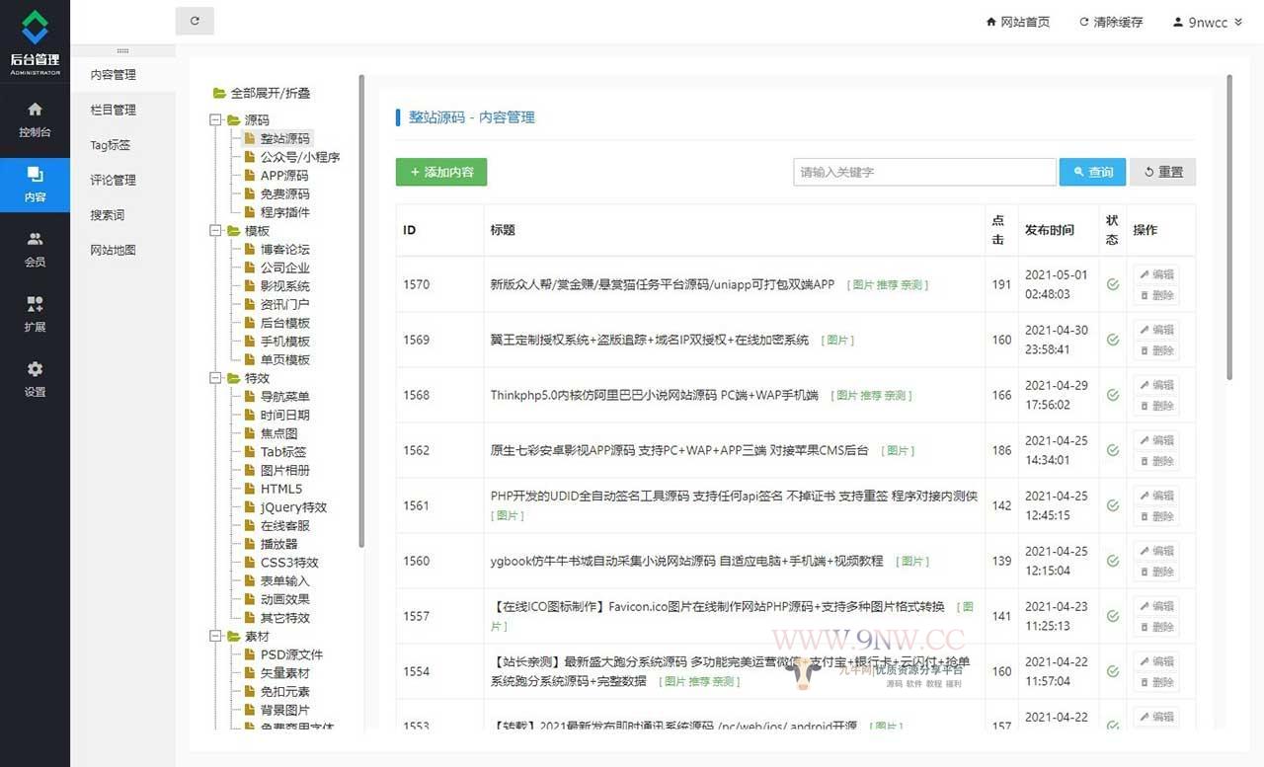Toggle status icon for ID 1569
Screen dimensions: 1264x767
coord(1113,340)
